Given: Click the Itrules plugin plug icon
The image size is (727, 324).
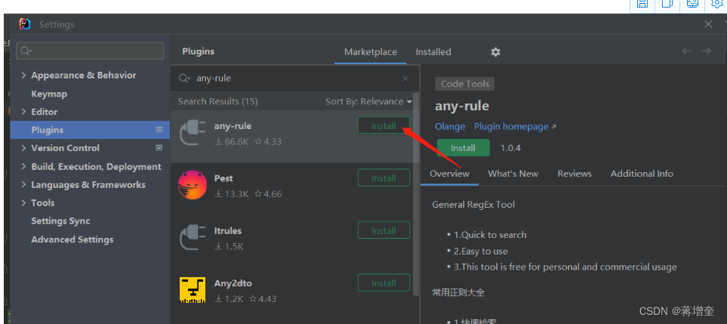Looking at the screenshot, I should coord(193,238).
